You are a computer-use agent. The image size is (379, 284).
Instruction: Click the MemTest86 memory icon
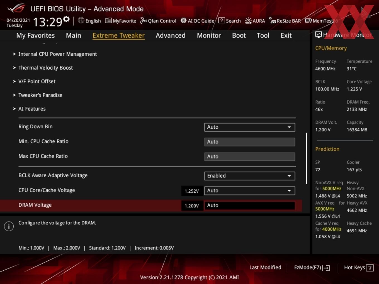point(308,21)
